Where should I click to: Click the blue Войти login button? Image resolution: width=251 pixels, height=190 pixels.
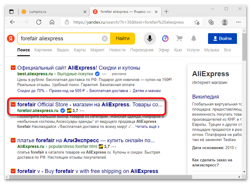pyautogui.click(x=222, y=39)
